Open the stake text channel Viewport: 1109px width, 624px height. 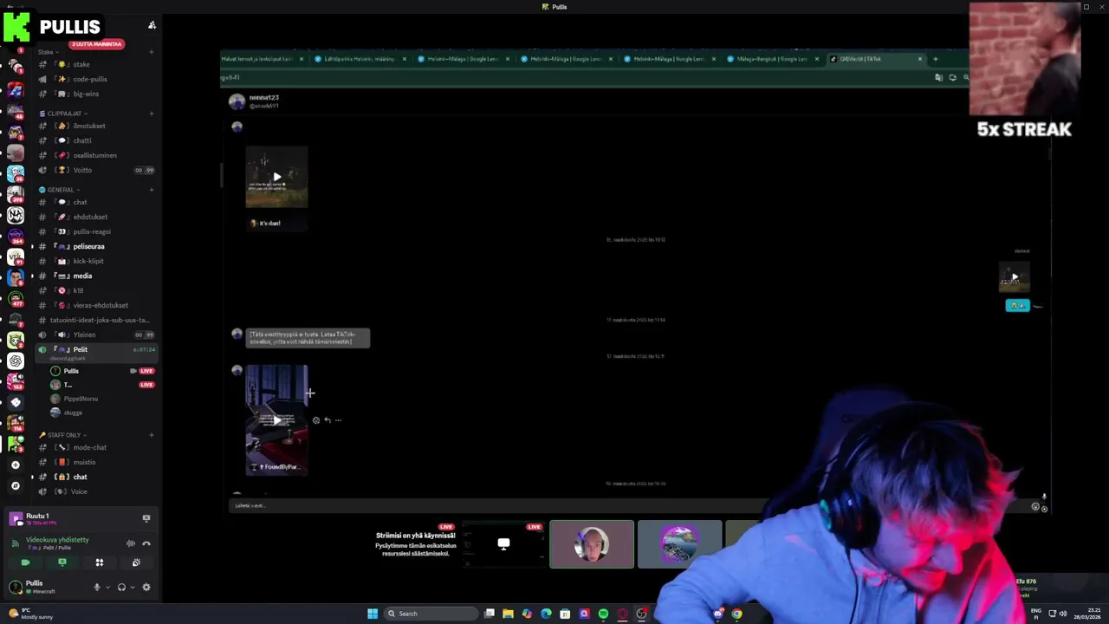95,64
